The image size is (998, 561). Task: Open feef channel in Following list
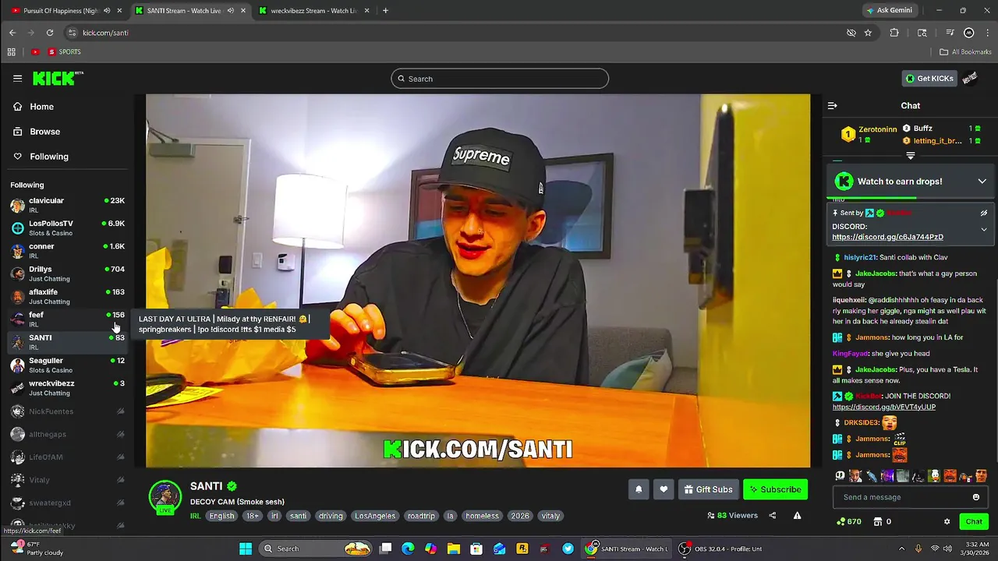pyautogui.click(x=67, y=319)
